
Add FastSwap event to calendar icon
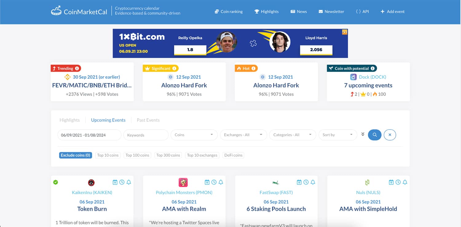(x=299, y=182)
